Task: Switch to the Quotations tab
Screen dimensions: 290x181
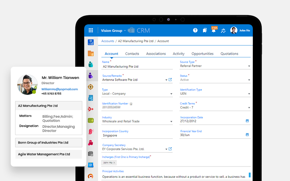Action: point(229,54)
